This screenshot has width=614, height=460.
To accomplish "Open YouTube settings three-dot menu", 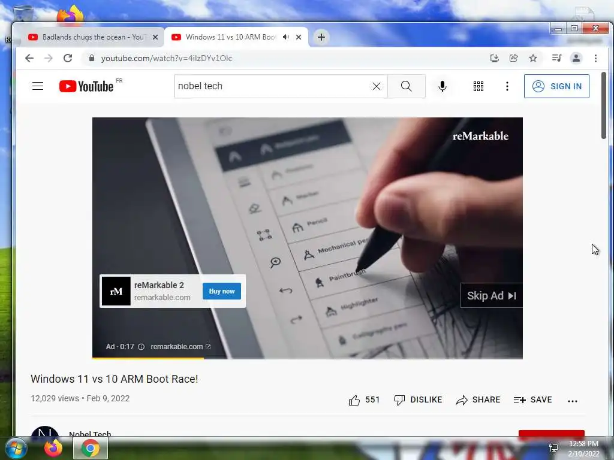I will click(x=507, y=86).
